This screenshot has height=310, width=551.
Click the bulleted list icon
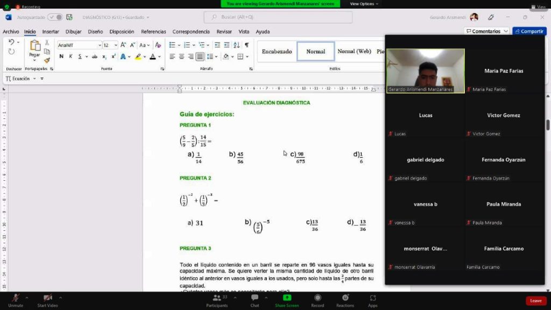coord(172,45)
